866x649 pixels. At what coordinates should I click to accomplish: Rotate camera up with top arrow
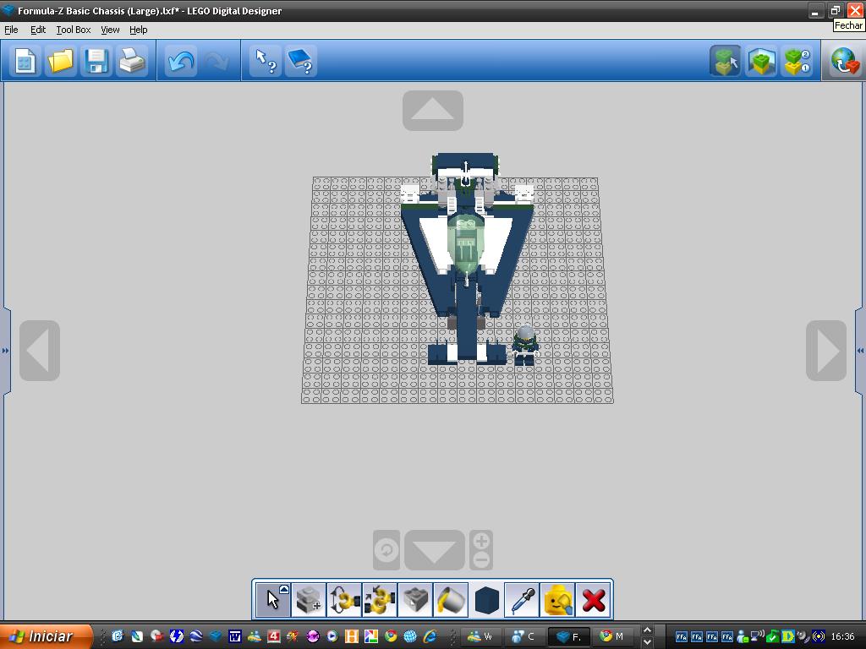tap(433, 111)
